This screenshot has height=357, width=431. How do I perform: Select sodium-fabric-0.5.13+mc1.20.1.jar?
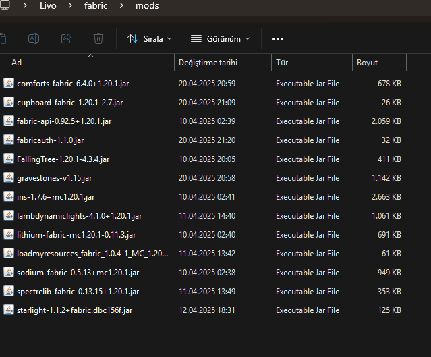pyautogui.click(x=78, y=273)
